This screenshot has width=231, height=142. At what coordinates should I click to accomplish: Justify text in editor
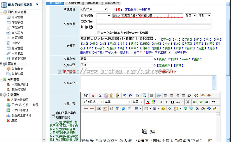coord(184,96)
